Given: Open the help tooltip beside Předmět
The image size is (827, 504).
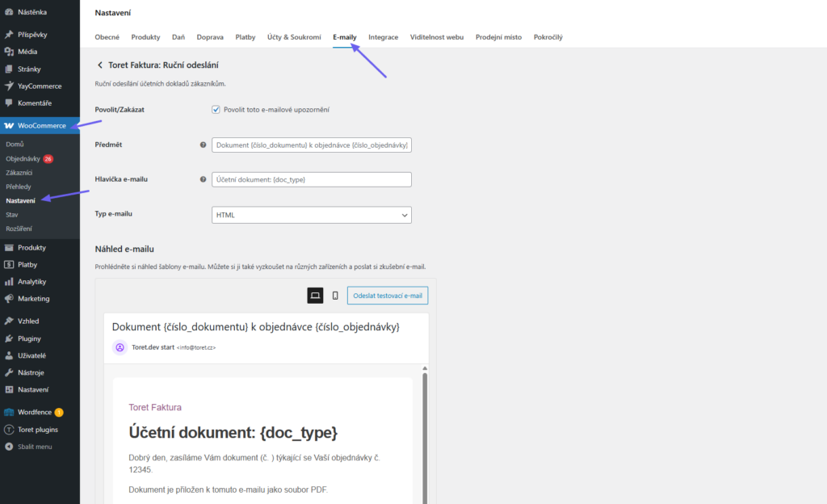Looking at the screenshot, I should tap(202, 145).
